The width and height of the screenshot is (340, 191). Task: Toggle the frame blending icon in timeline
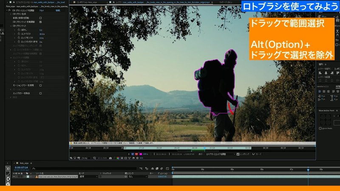(x=157, y=168)
